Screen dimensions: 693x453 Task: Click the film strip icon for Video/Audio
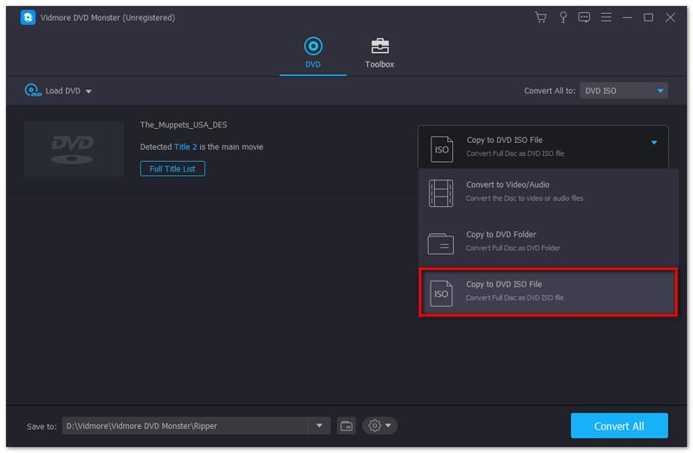pyautogui.click(x=441, y=193)
